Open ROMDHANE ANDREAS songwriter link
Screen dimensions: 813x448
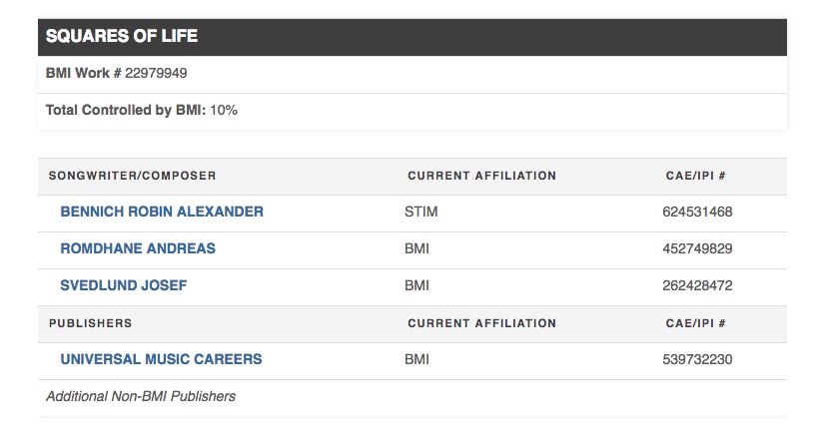pyautogui.click(x=138, y=248)
